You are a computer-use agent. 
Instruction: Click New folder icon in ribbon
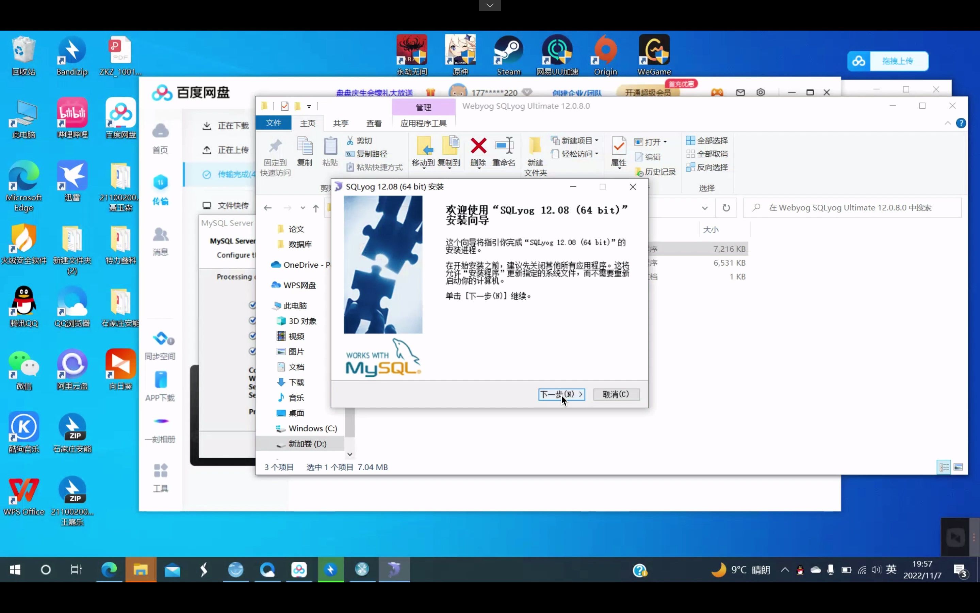click(535, 157)
